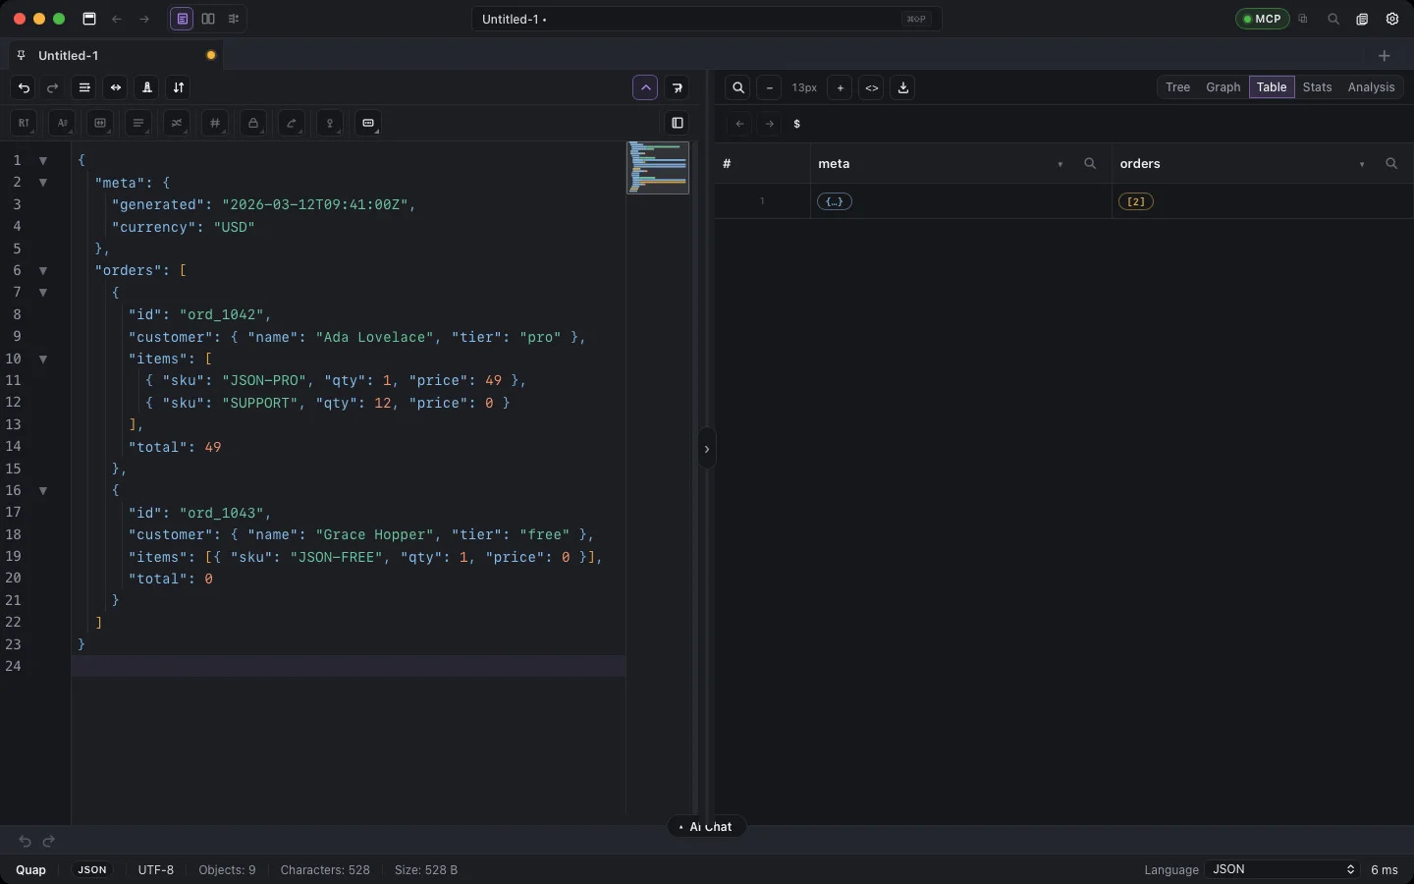
Task: Click the angle-brackets code icon
Action: (872, 88)
